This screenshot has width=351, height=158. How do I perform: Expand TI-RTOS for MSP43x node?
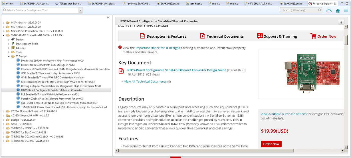[4, 128]
